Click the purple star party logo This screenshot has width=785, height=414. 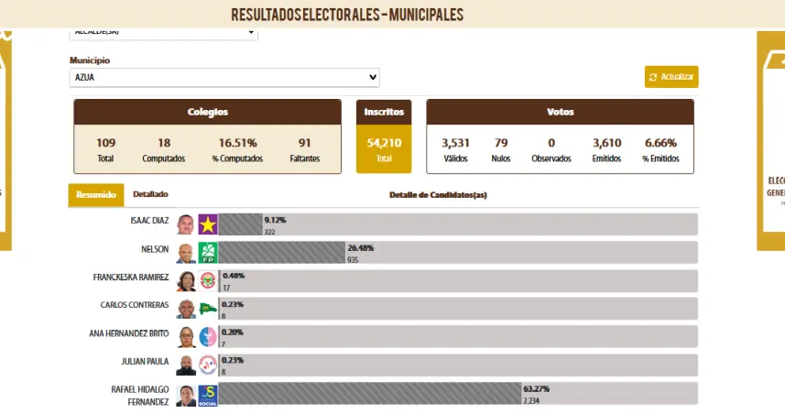click(208, 224)
